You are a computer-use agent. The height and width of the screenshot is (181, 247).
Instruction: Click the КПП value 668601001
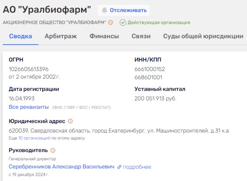click(148, 77)
